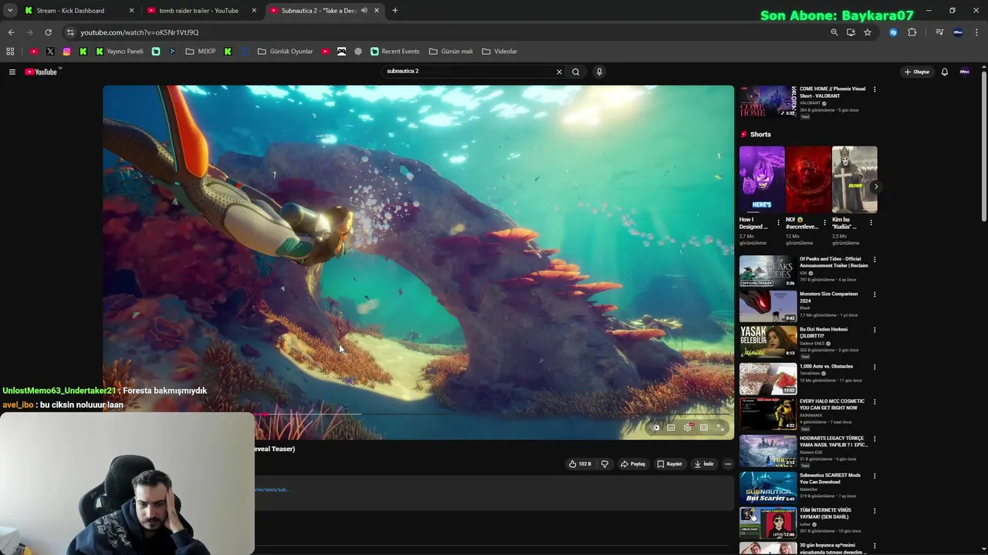Open options for 1,000 Ants vs. Obstacles
The width and height of the screenshot is (988, 555).
(875, 367)
